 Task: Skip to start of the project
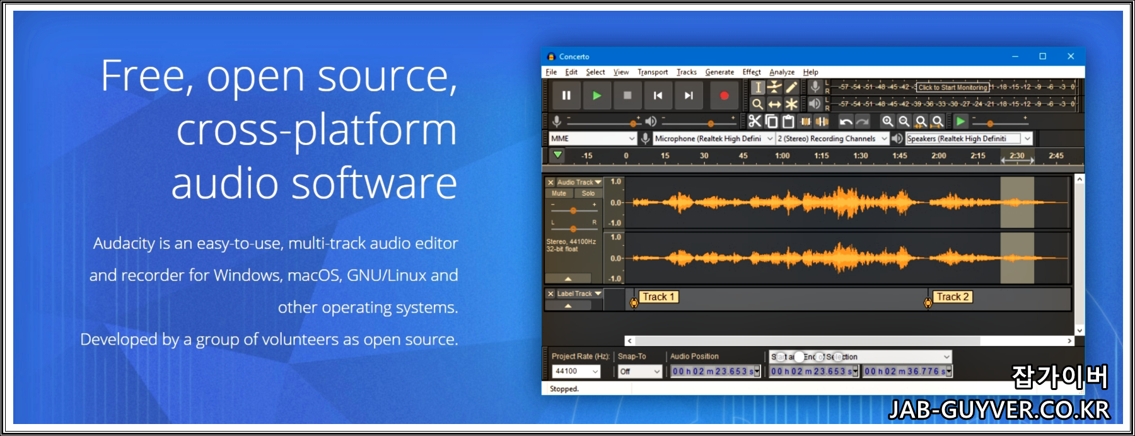click(658, 96)
